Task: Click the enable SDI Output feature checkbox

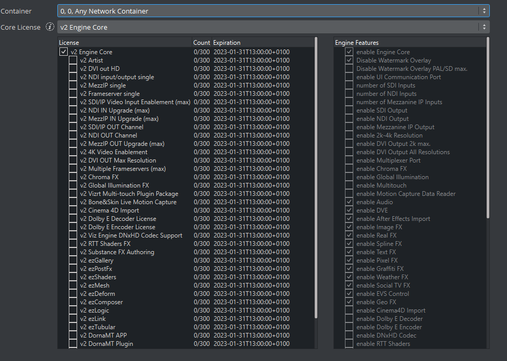Action: (x=349, y=110)
